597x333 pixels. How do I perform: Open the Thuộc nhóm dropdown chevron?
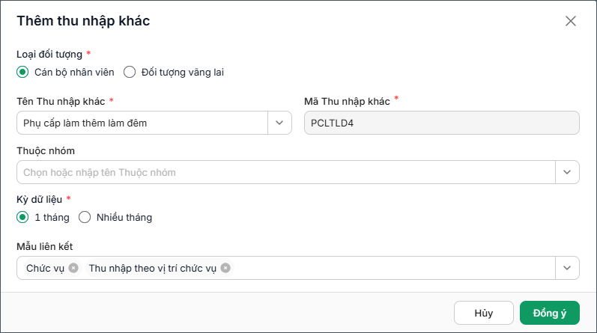567,172
